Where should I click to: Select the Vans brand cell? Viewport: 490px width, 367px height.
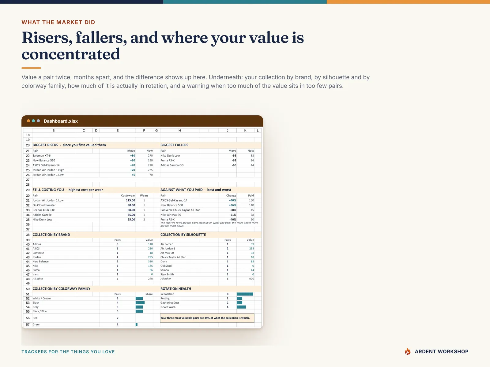click(66, 274)
